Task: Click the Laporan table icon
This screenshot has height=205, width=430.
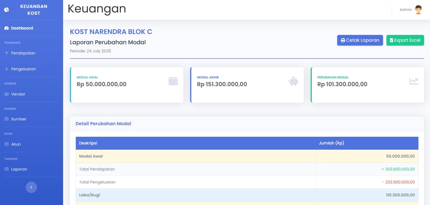Action: pos(6,170)
